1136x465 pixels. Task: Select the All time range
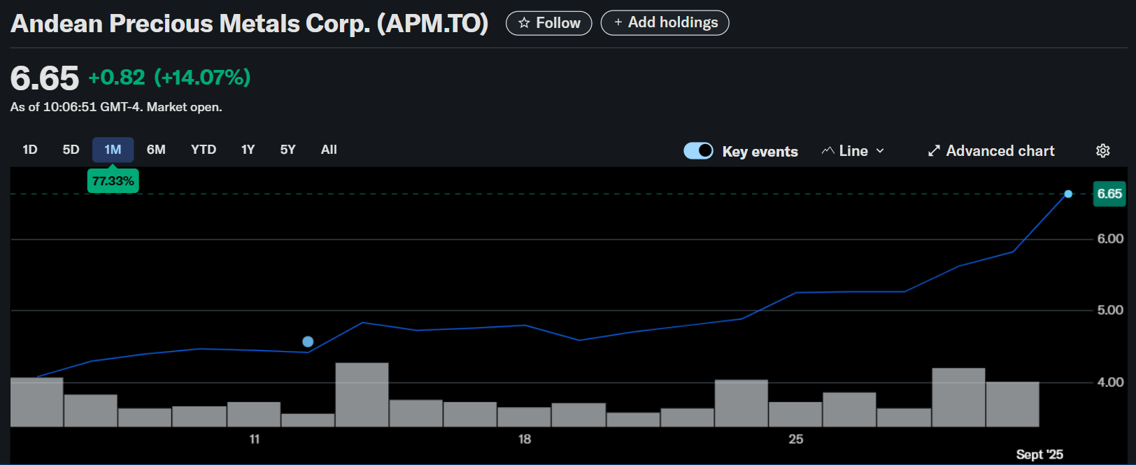[329, 150]
